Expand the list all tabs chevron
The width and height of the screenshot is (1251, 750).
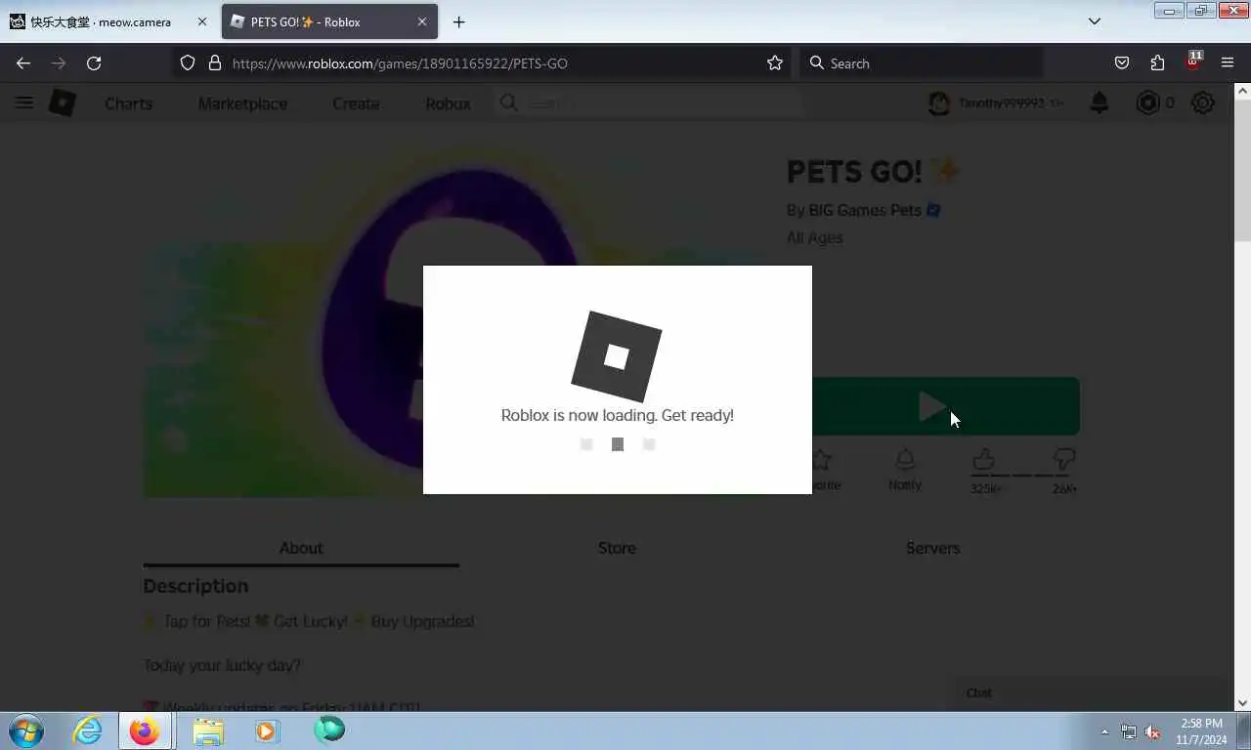[1095, 21]
